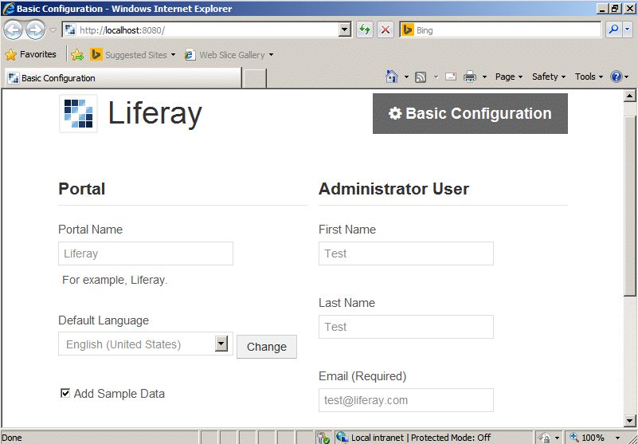Screen dimensions: 638x444
Task: Open the Safety menu
Action: pos(549,77)
